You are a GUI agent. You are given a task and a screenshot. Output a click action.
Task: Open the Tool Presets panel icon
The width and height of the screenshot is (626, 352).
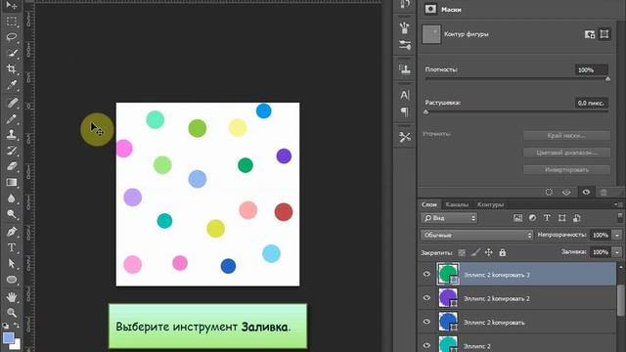405,137
